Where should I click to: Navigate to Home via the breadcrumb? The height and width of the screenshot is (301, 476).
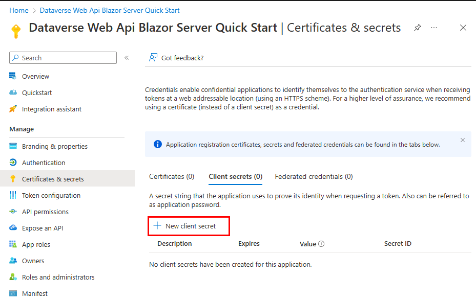pyautogui.click(x=18, y=10)
